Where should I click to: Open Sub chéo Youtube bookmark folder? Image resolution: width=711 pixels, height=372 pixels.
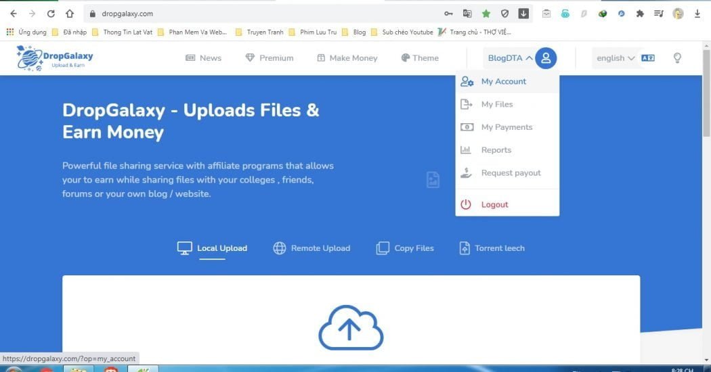[x=402, y=32]
